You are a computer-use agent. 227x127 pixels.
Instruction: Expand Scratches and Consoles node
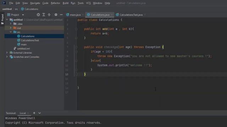[7, 57]
